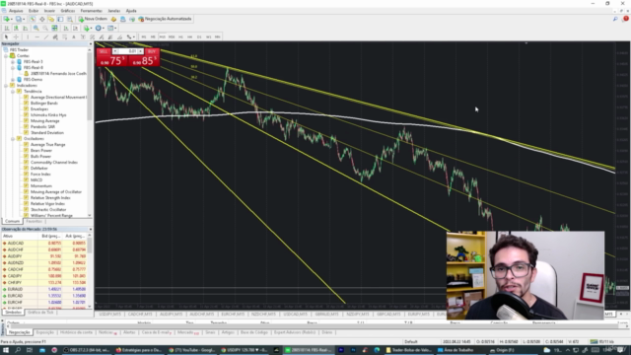Viewport: 631px width, 355px height.
Task: Select the horizontal line tool
Action: [x=36, y=37]
